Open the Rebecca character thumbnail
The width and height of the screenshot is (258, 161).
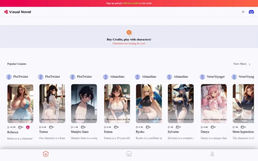(x=20, y=104)
